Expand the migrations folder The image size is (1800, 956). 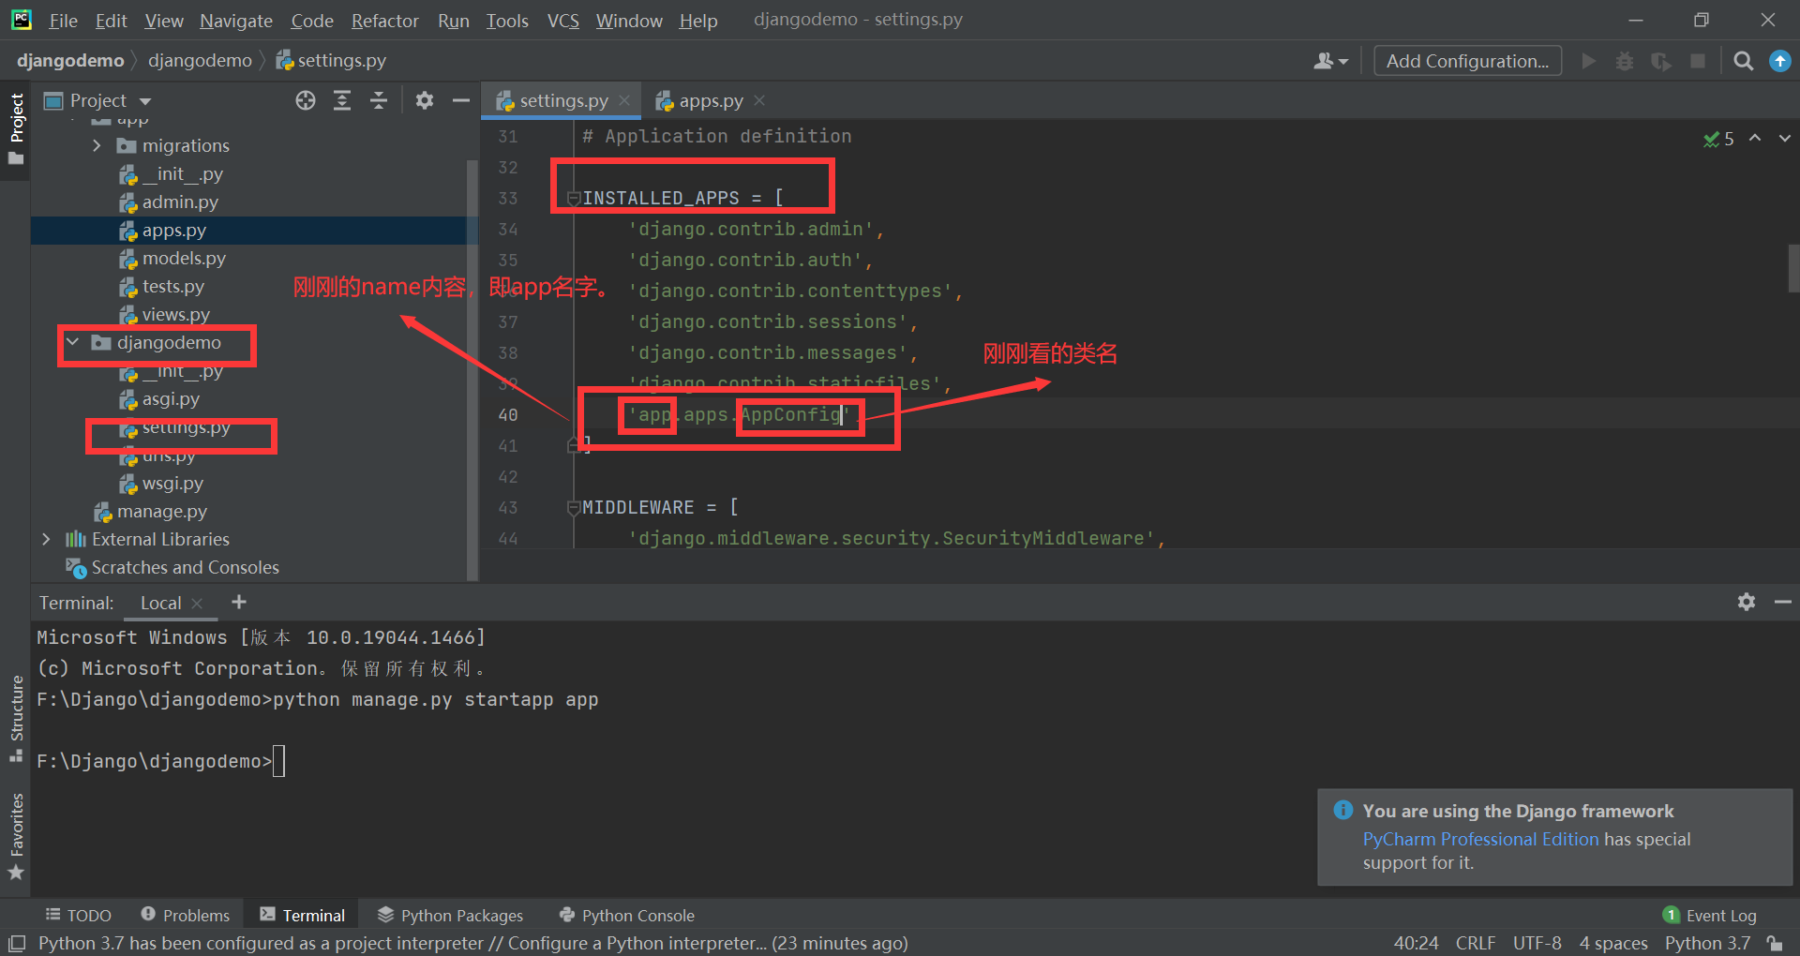[x=97, y=145]
